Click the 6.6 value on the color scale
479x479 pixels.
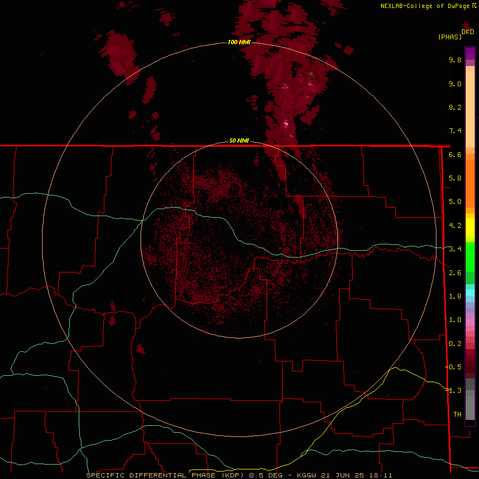[455, 154]
